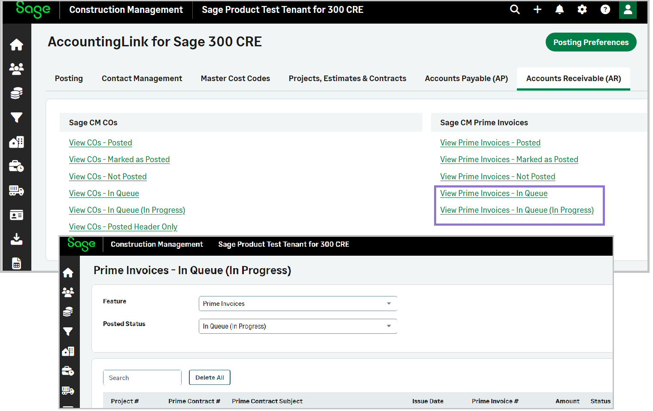Sort by Issue Date column header

(428, 402)
